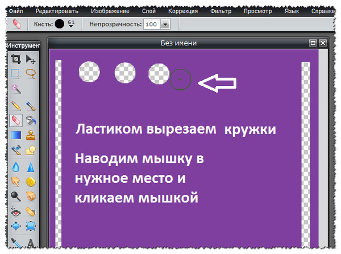This screenshot has width=341, height=254.
Task: Maximize the Без имени document window
Action: [313, 43]
